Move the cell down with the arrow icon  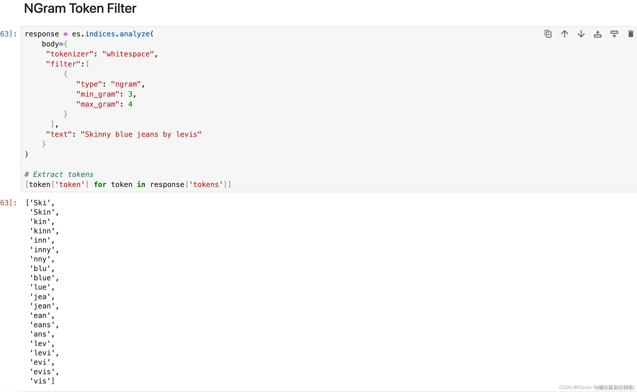coord(581,34)
